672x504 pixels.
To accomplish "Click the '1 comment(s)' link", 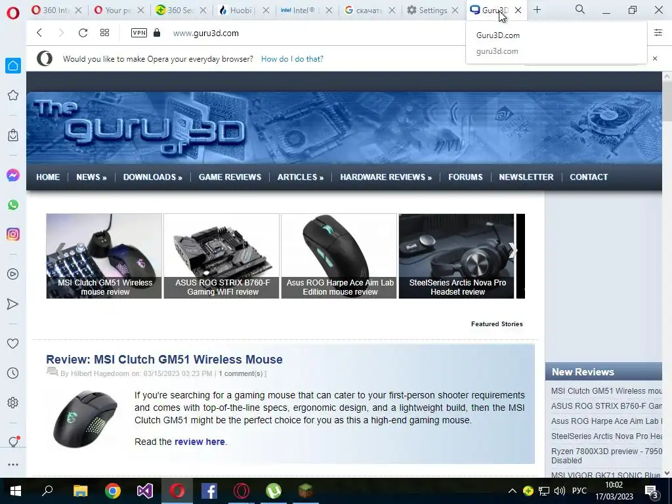I will pyautogui.click(x=240, y=373).
